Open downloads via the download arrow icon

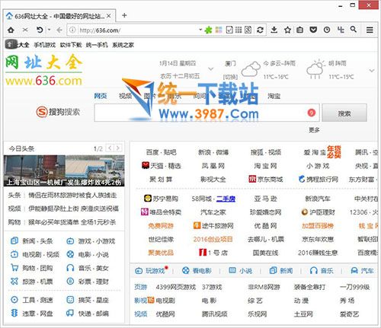pos(274,30)
